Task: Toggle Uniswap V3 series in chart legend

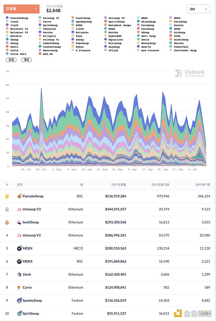Action: tap(50, 18)
